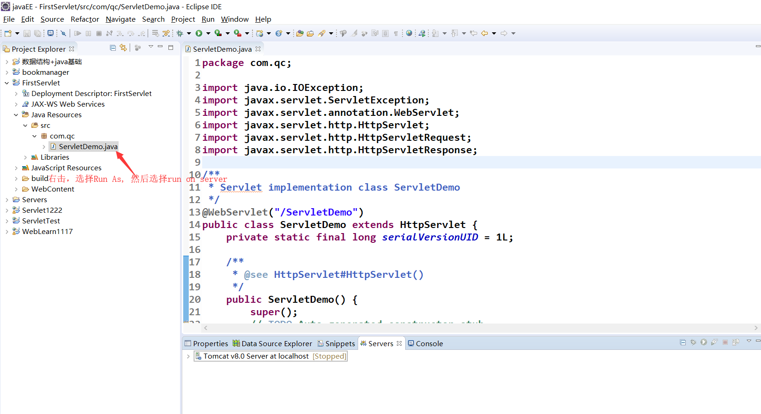Click the Search flashlight icon

[322, 33]
